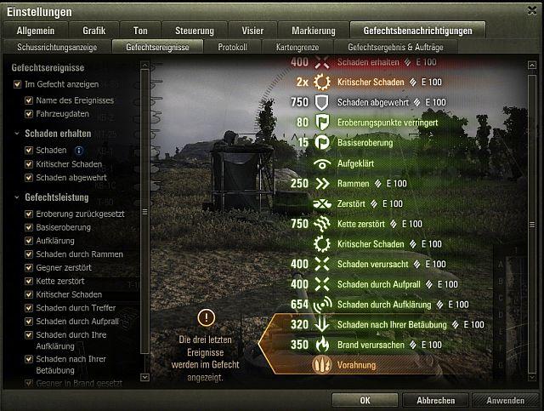
Task: Click the Aufgeklärt eye icon in the preview
Action: pos(322,163)
